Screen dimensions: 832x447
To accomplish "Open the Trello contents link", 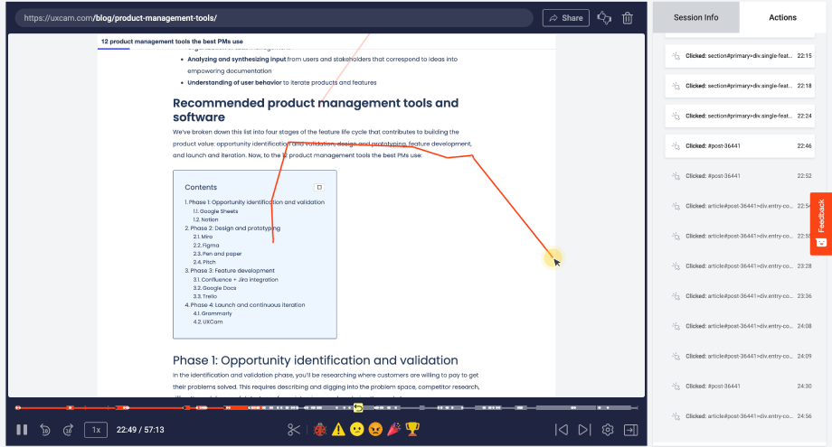I will point(204,296).
